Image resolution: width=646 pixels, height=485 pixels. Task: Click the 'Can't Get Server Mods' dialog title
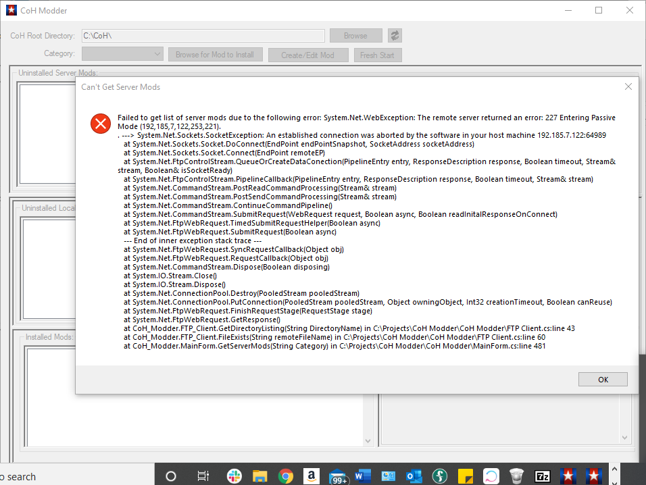pos(121,87)
